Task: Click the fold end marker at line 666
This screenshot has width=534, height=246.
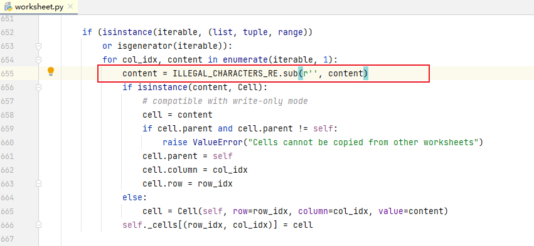Action: pos(38,225)
